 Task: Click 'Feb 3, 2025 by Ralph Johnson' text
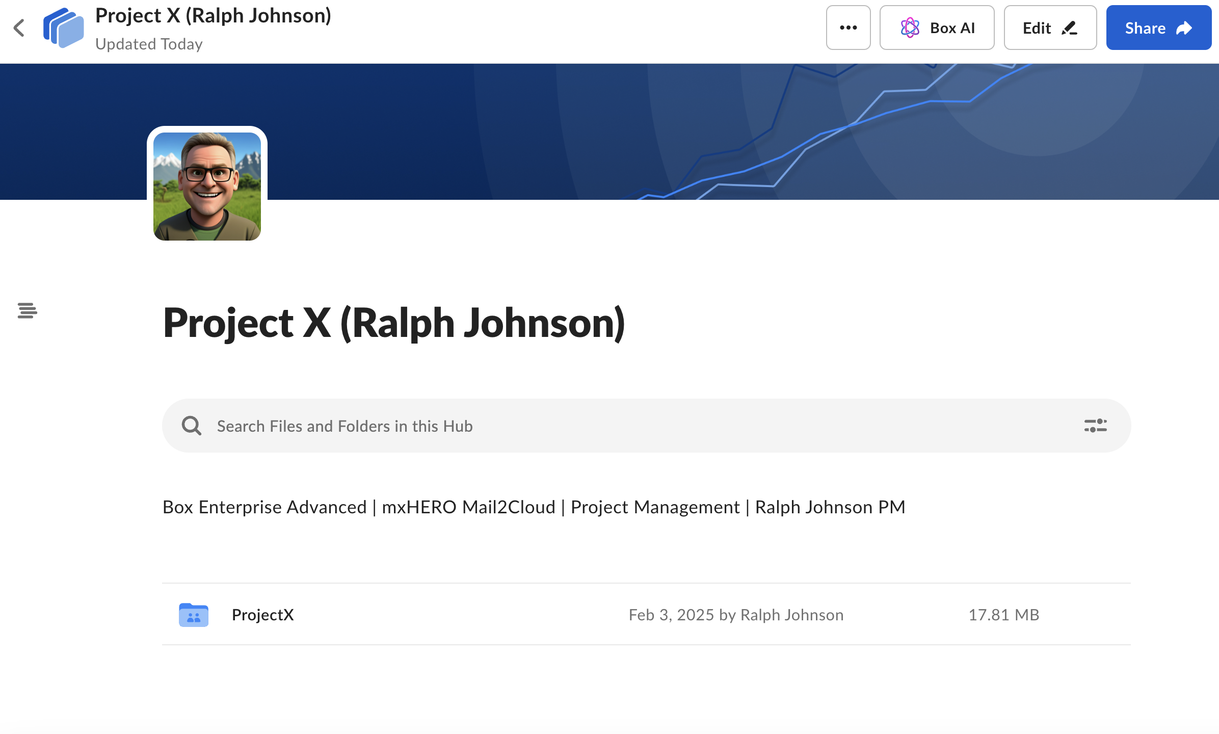coord(736,615)
